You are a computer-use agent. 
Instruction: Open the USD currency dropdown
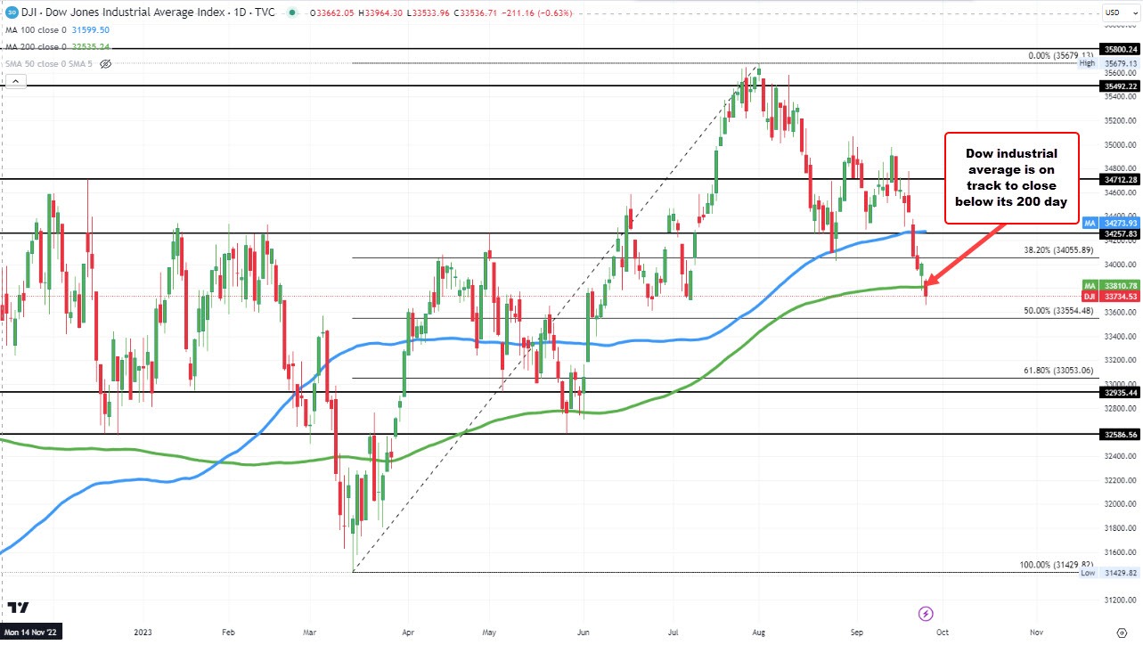click(1122, 12)
